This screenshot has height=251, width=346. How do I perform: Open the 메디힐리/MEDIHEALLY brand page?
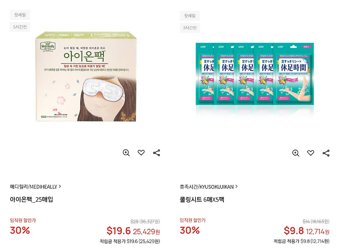point(33,187)
